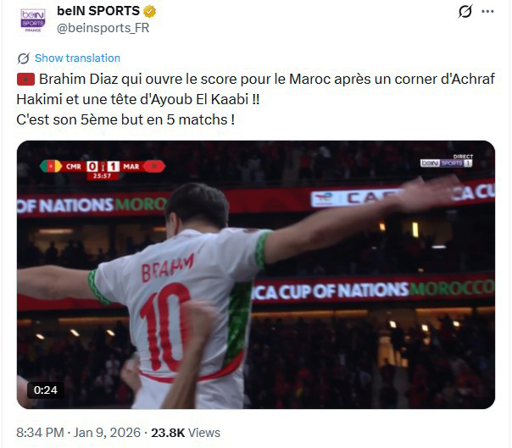Open the @beinsports_FR handle
Image resolution: width=512 pixels, height=448 pixels.
[103, 28]
